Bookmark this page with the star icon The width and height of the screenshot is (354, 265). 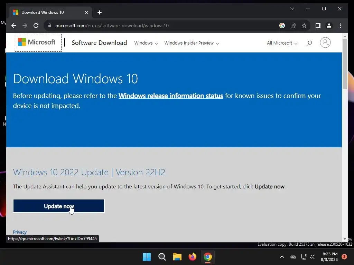[x=304, y=26]
